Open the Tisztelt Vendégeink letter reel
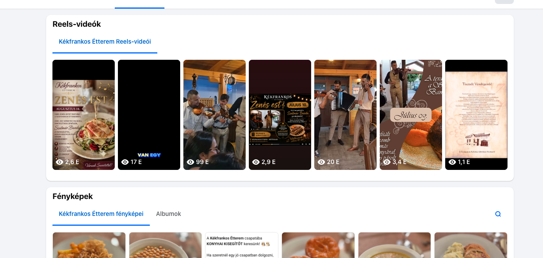This screenshot has height=258, width=543. (476, 115)
